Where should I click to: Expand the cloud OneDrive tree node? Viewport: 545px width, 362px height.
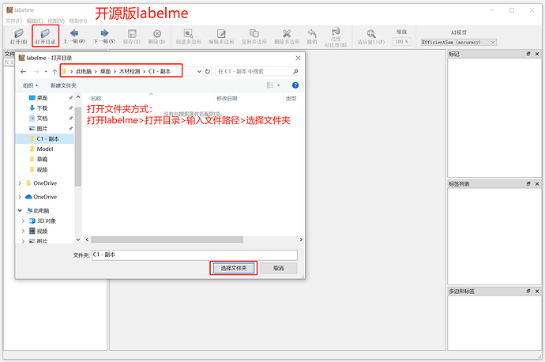tap(20, 197)
